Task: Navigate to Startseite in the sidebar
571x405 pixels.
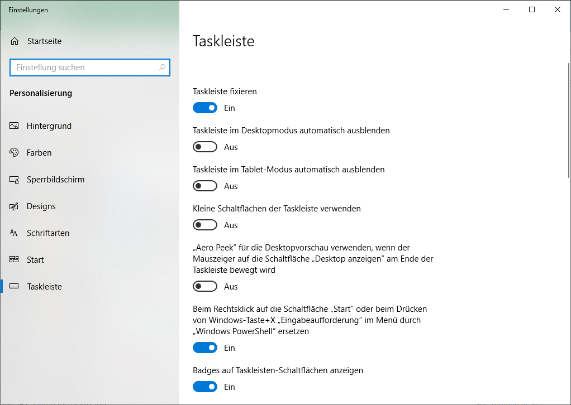Action: 45,41
